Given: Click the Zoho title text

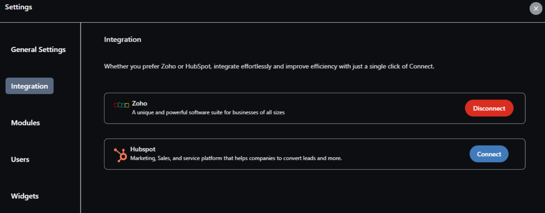Looking at the screenshot, I should coord(139,103).
